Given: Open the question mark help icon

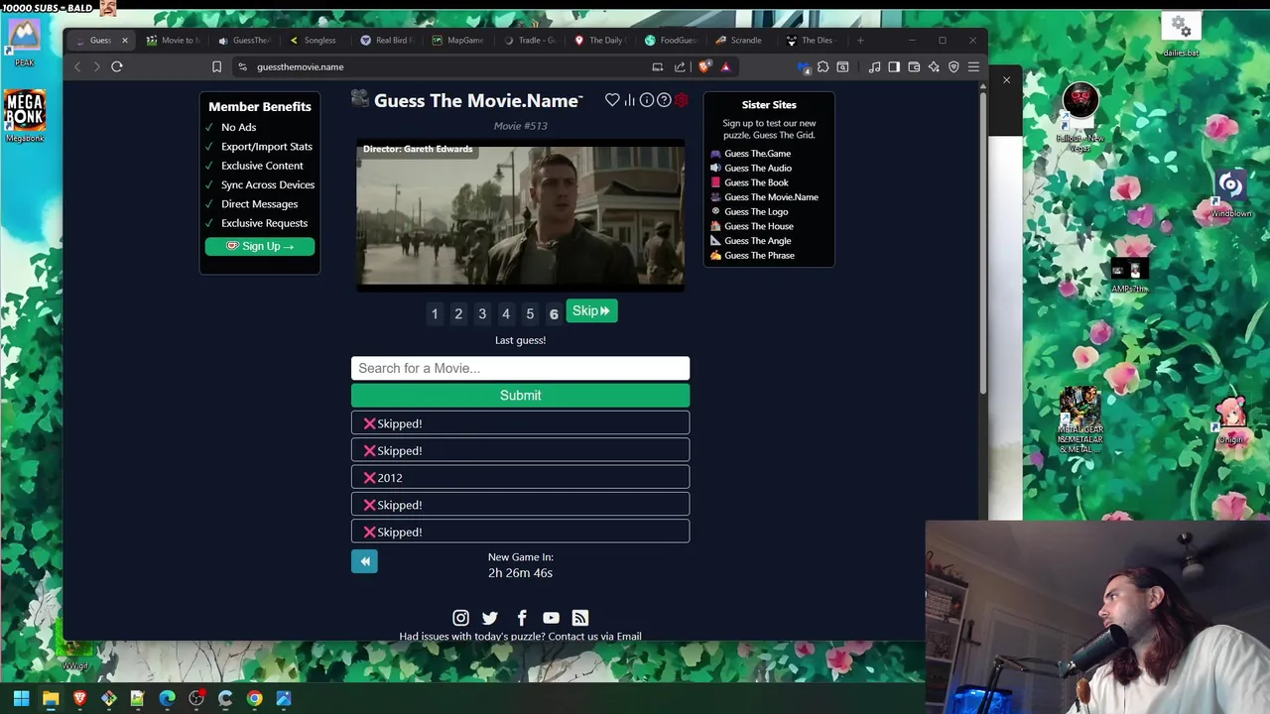Looking at the screenshot, I should click(x=664, y=100).
